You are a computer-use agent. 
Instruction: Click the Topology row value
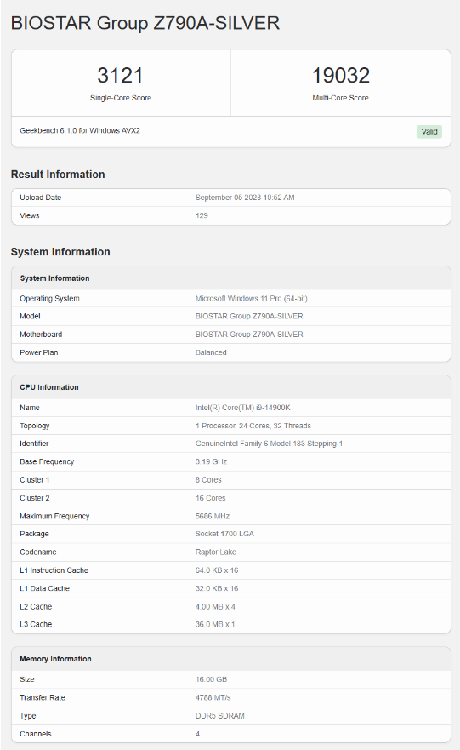pos(253,426)
